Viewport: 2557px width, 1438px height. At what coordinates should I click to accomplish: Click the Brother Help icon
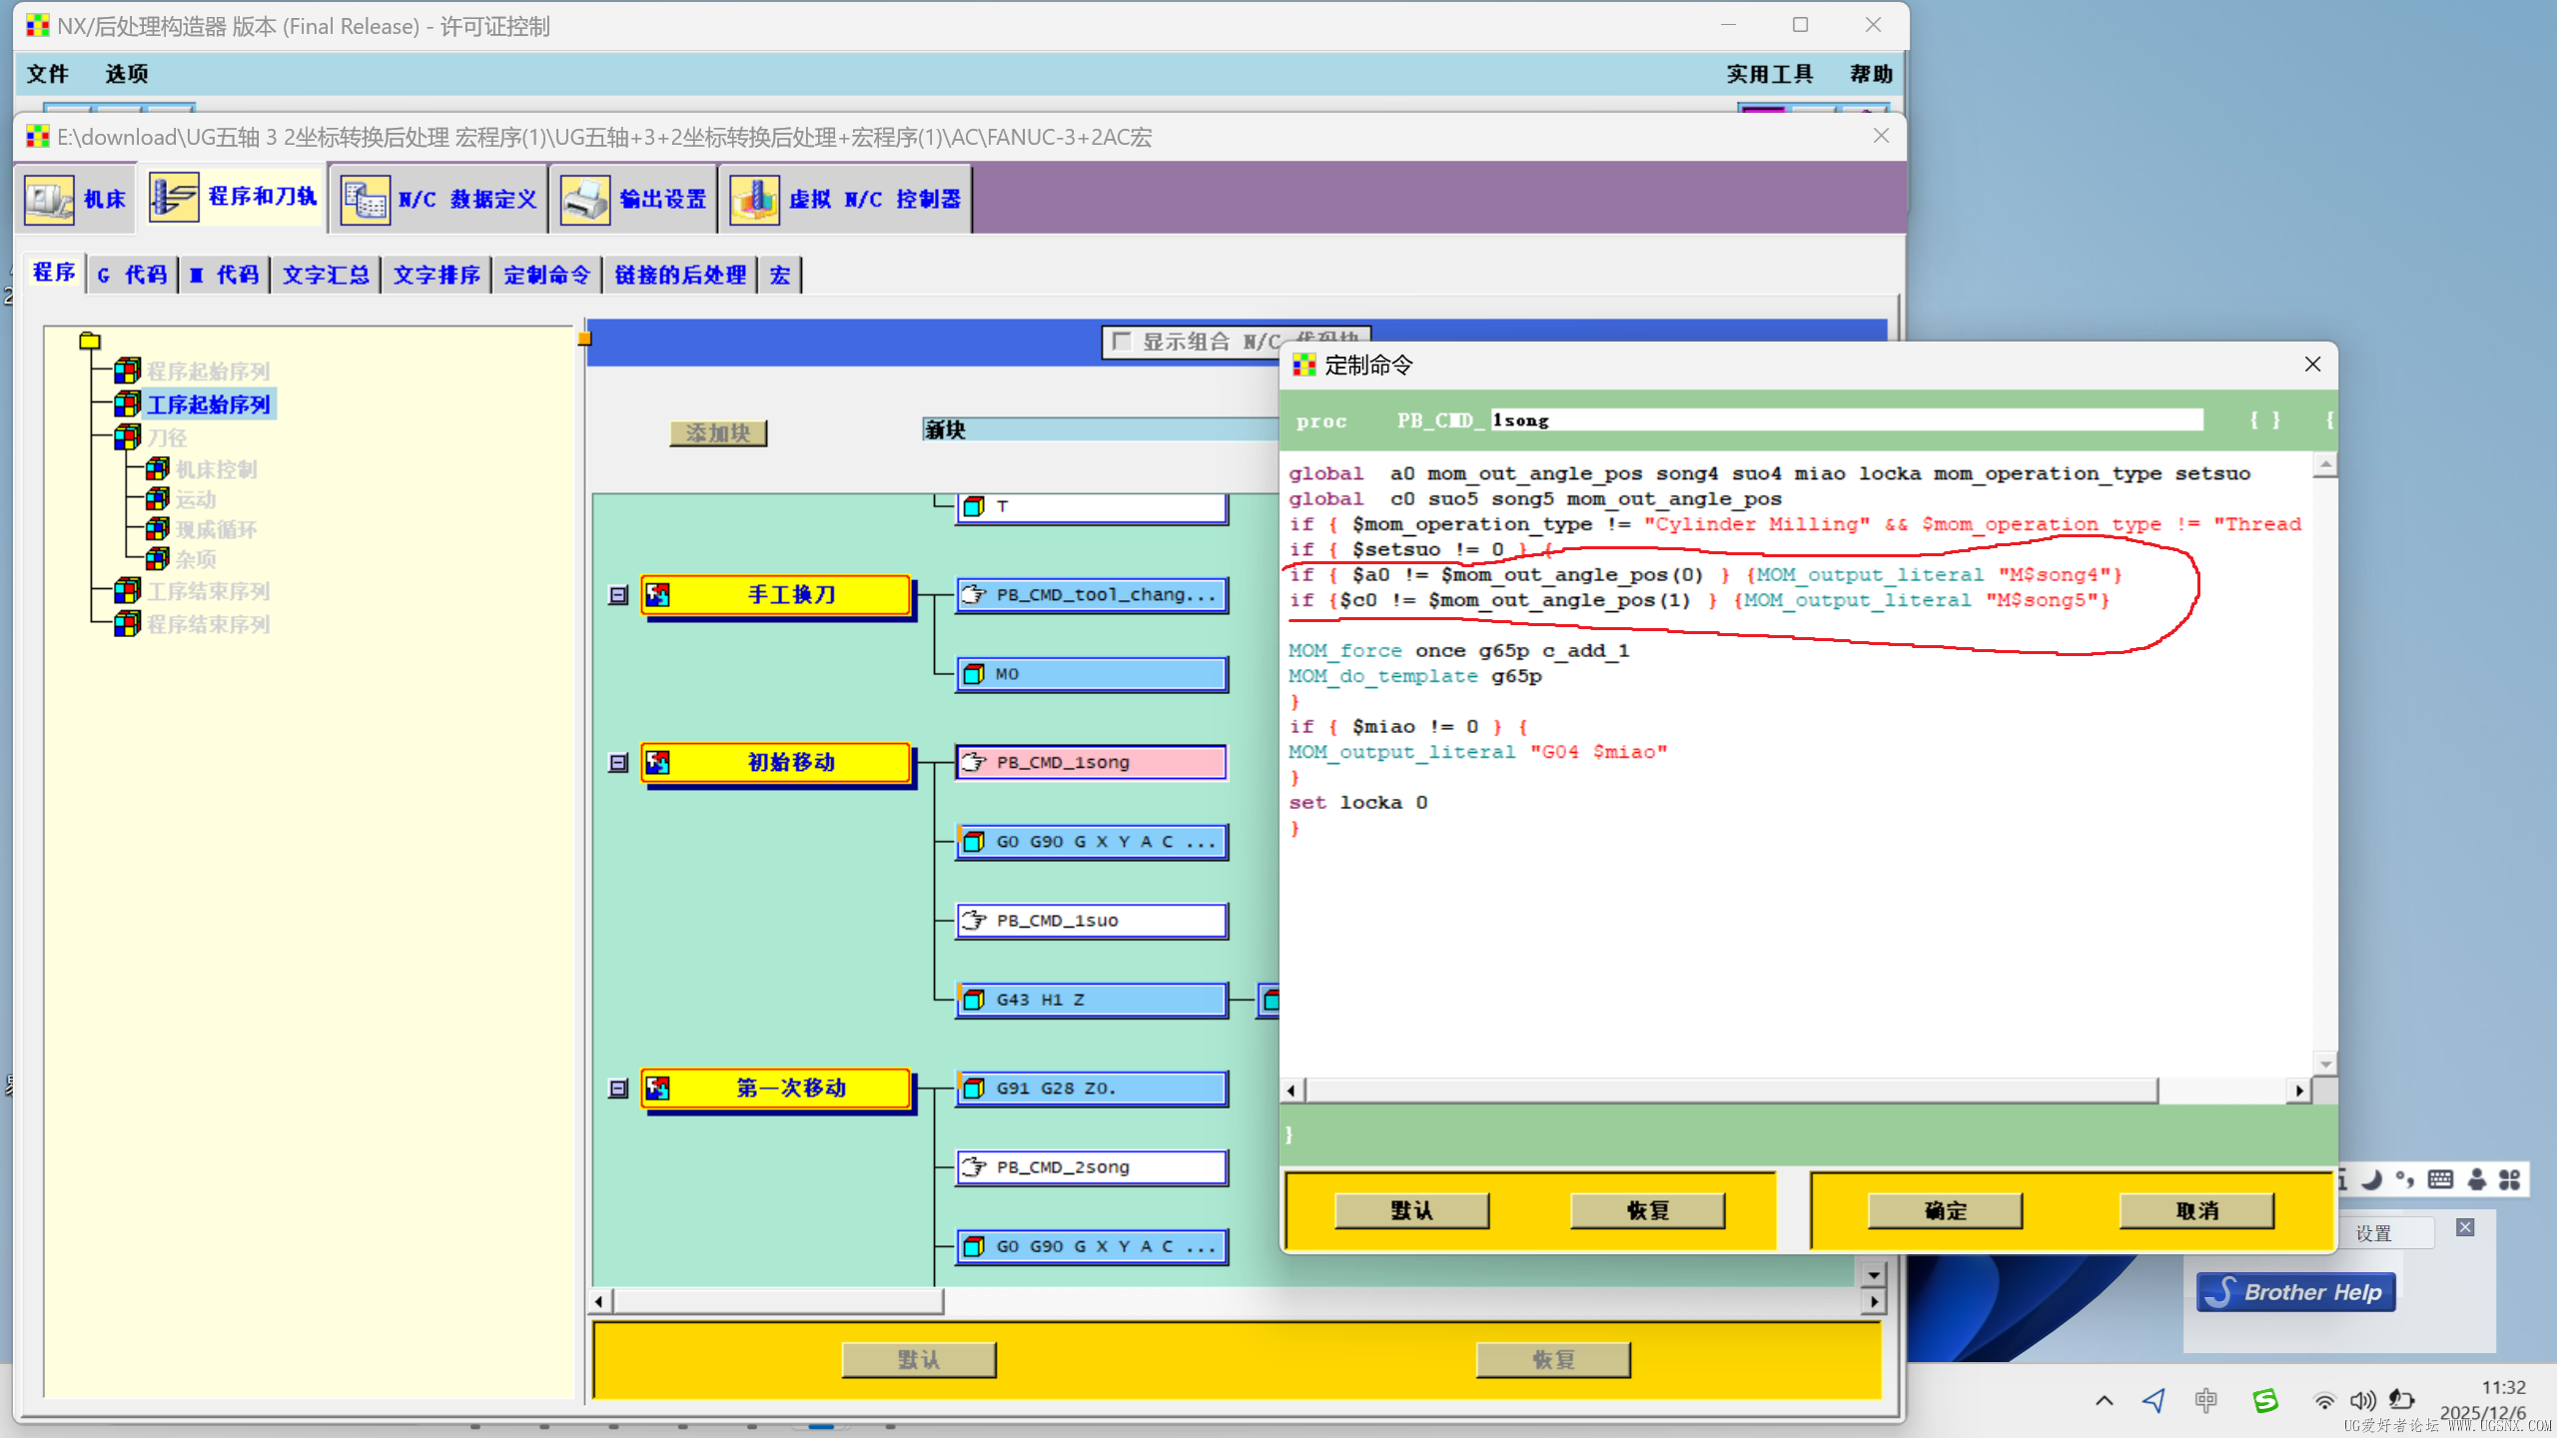pyautogui.click(x=2295, y=1292)
